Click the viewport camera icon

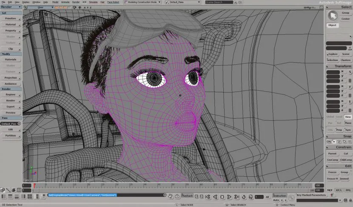pyautogui.click(x=74, y=7)
